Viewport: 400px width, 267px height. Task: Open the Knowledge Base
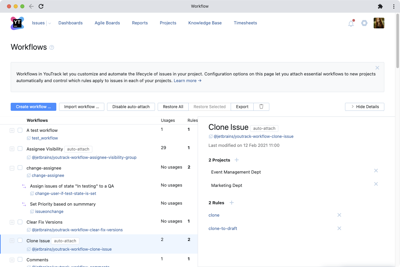[205, 23]
